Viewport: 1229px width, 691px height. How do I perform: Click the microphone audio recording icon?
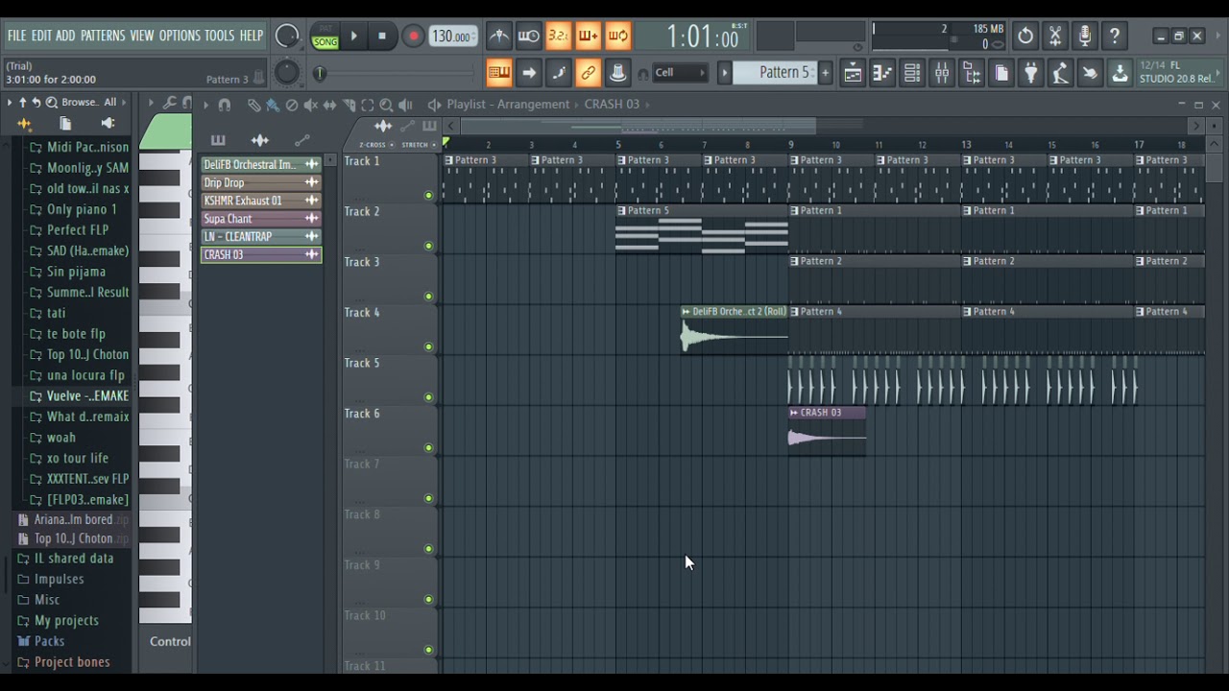[x=1085, y=36]
